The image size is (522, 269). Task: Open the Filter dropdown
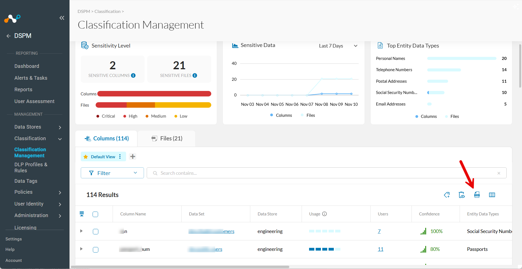click(112, 173)
